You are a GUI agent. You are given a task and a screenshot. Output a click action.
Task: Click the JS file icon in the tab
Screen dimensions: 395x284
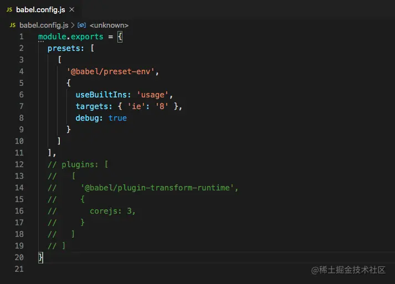click(x=9, y=9)
